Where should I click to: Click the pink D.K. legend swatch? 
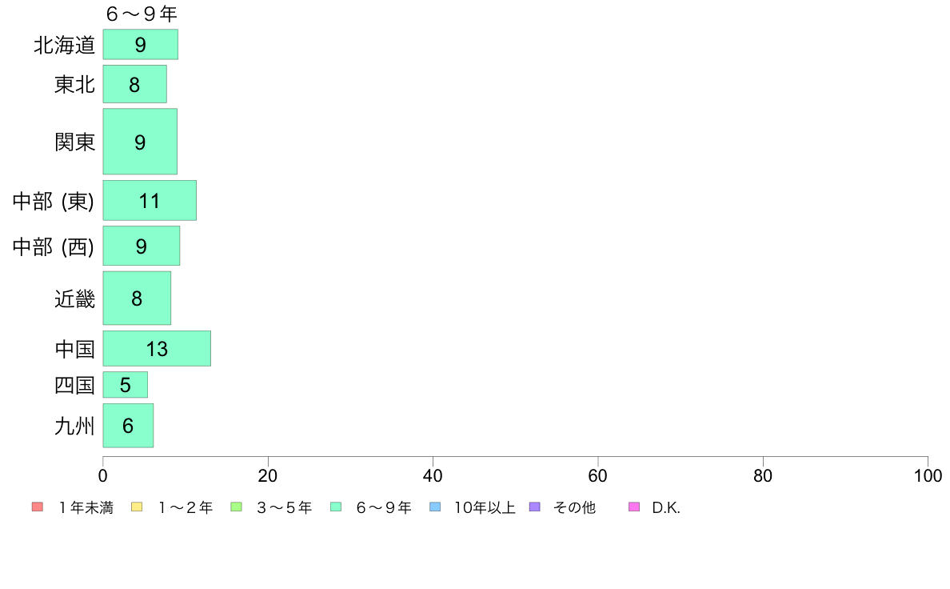tap(634, 507)
